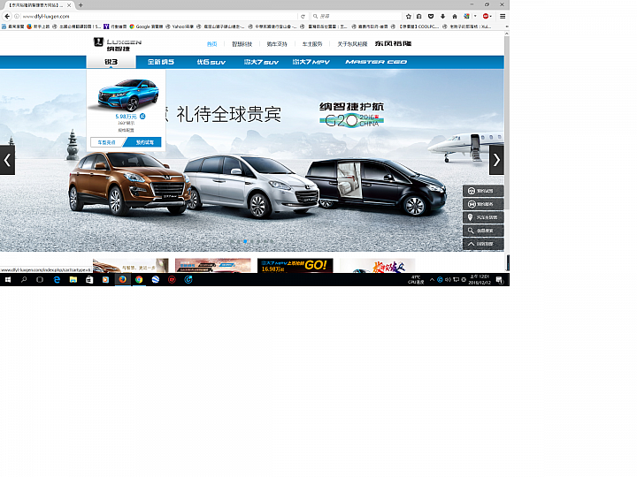Click the blue 锐3 car thumbnail in dropdown
This screenshot has height=477, width=637.
[127, 95]
